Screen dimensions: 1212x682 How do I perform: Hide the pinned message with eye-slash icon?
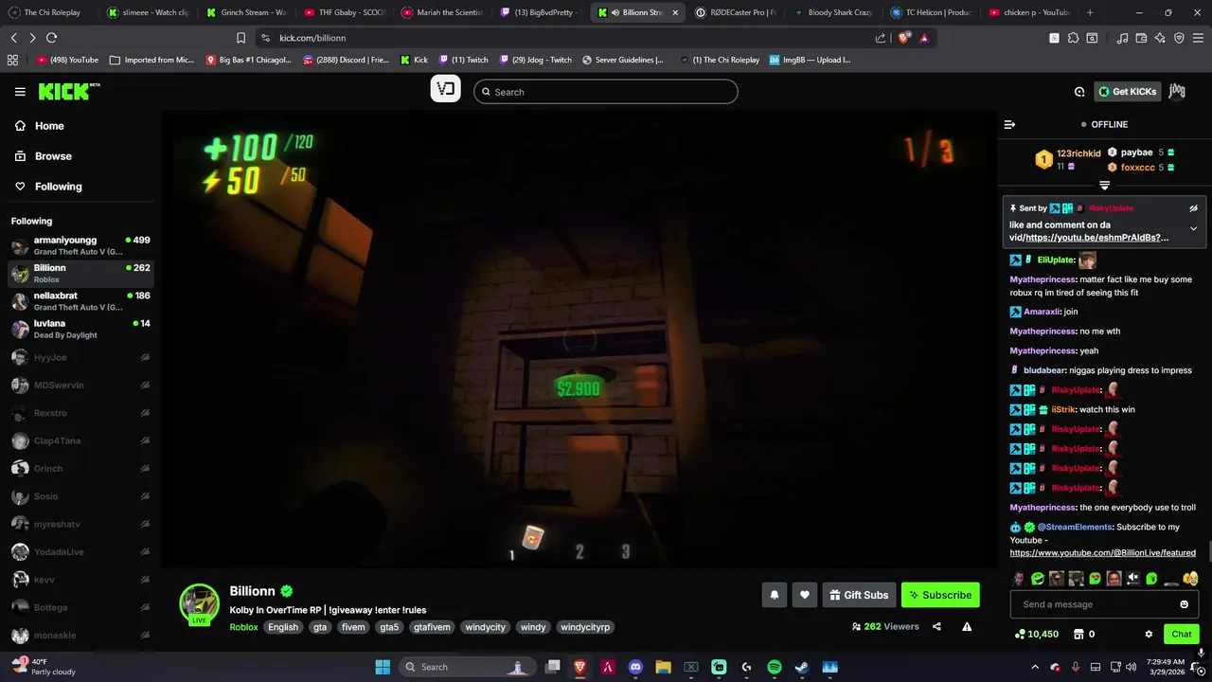pyautogui.click(x=1193, y=208)
